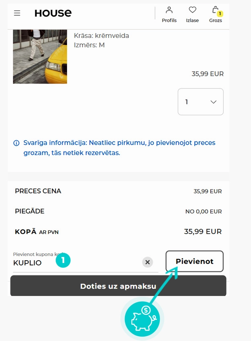This screenshot has height=341, width=251.
Task: Click the HOUSE logo
Action: pyautogui.click(x=53, y=13)
